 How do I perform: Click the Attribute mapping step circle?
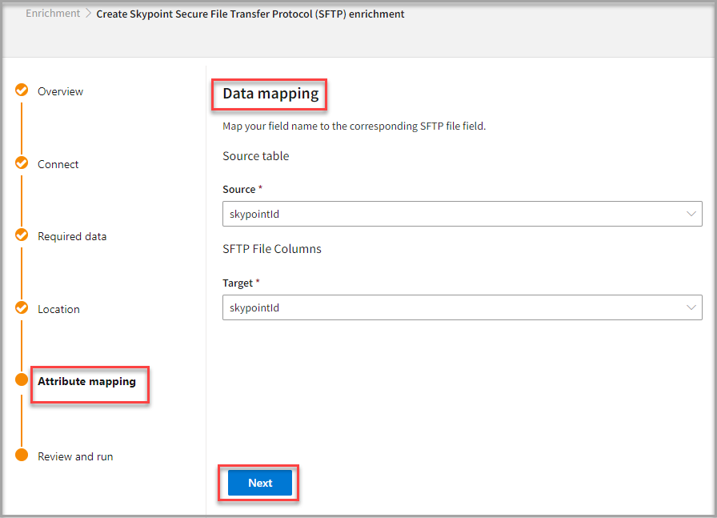click(x=22, y=380)
